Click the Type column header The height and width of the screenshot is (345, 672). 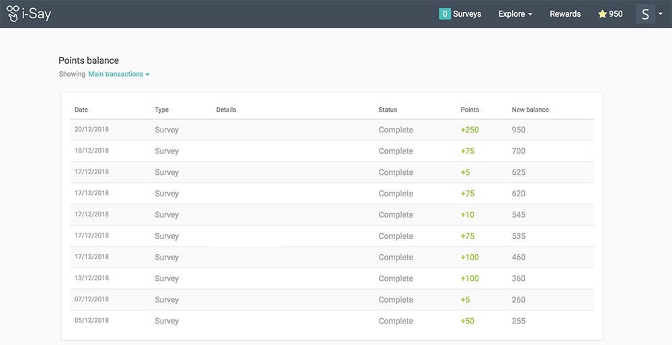pyautogui.click(x=161, y=110)
